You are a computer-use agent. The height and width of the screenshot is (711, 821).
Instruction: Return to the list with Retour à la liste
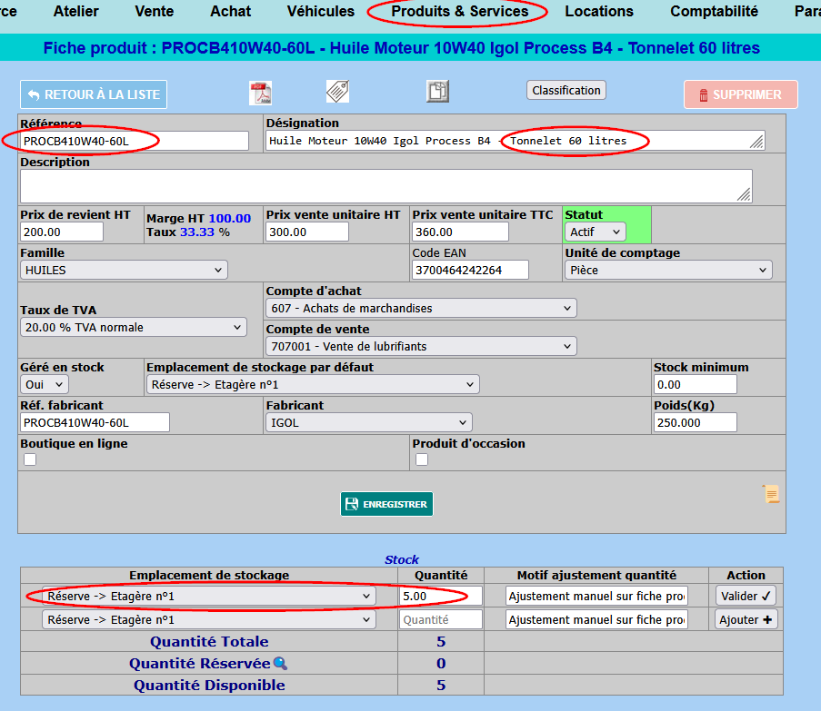94,94
